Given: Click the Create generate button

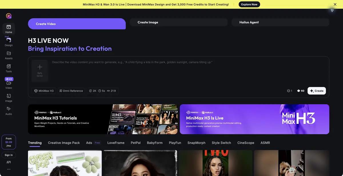Looking at the screenshot, I should pos(317,91).
